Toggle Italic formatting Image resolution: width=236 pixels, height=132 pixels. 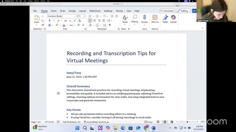pos(54,21)
